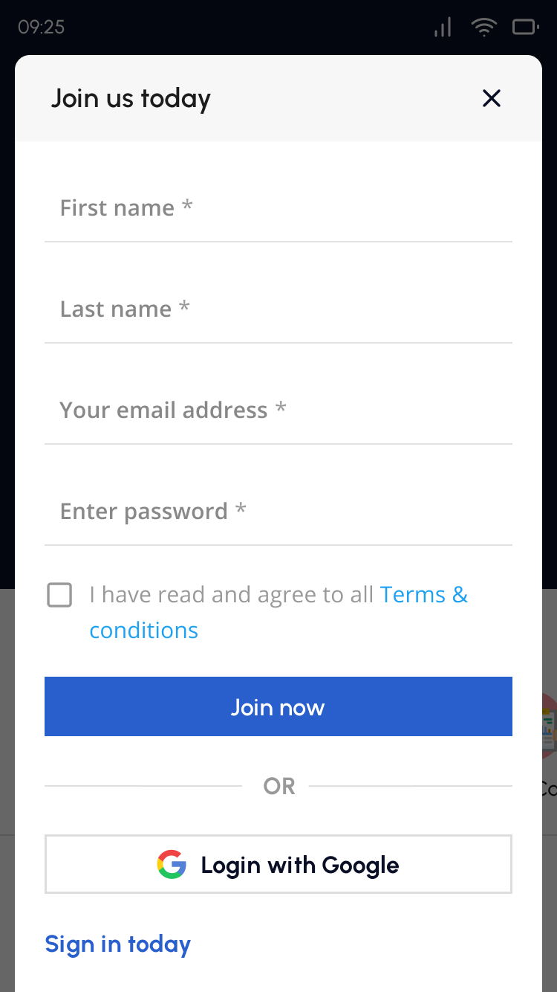The height and width of the screenshot is (992, 557).
Task: Tap the Wi-Fi status icon
Action: click(483, 28)
